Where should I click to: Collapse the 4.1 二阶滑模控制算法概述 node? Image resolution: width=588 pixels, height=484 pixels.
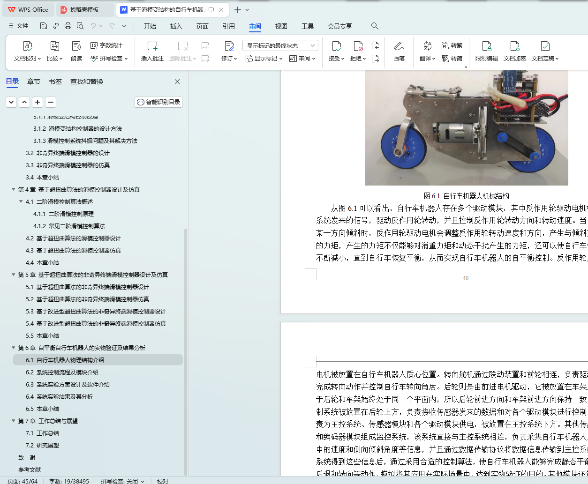point(21,202)
